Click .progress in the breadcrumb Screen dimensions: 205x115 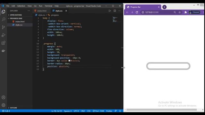pyautogui.click(x=55, y=15)
